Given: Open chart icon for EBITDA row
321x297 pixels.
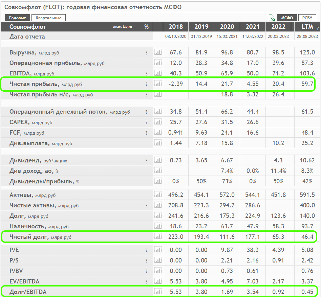Looking at the screenshot, I should click(x=158, y=73).
